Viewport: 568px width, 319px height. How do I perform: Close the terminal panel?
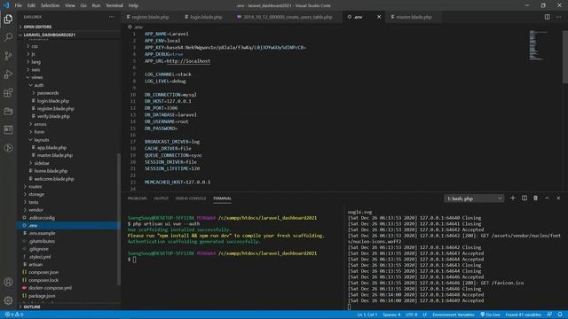[x=558, y=198]
